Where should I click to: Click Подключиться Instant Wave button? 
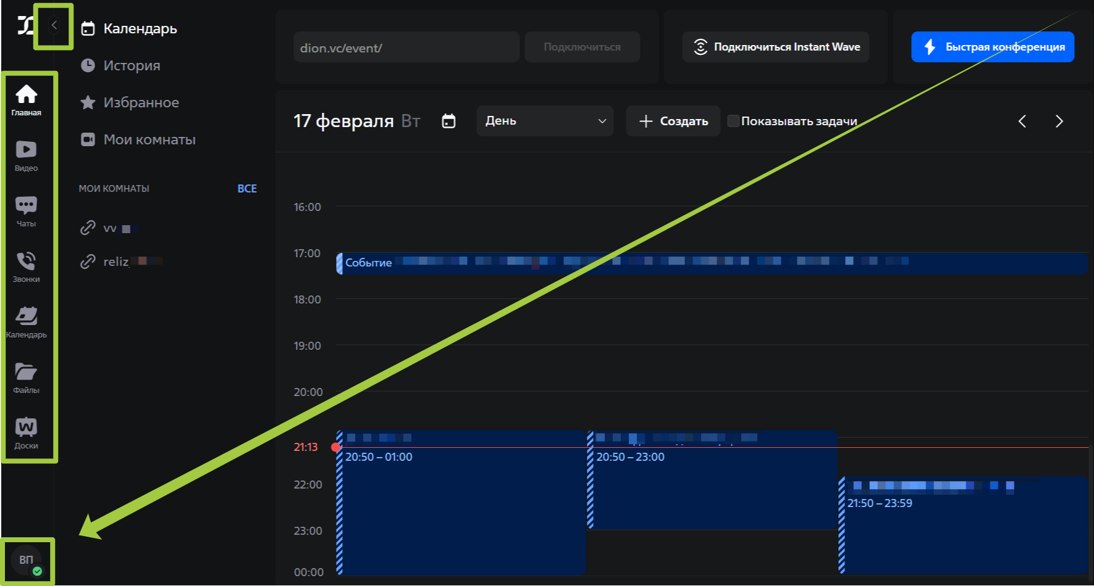(x=775, y=47)
